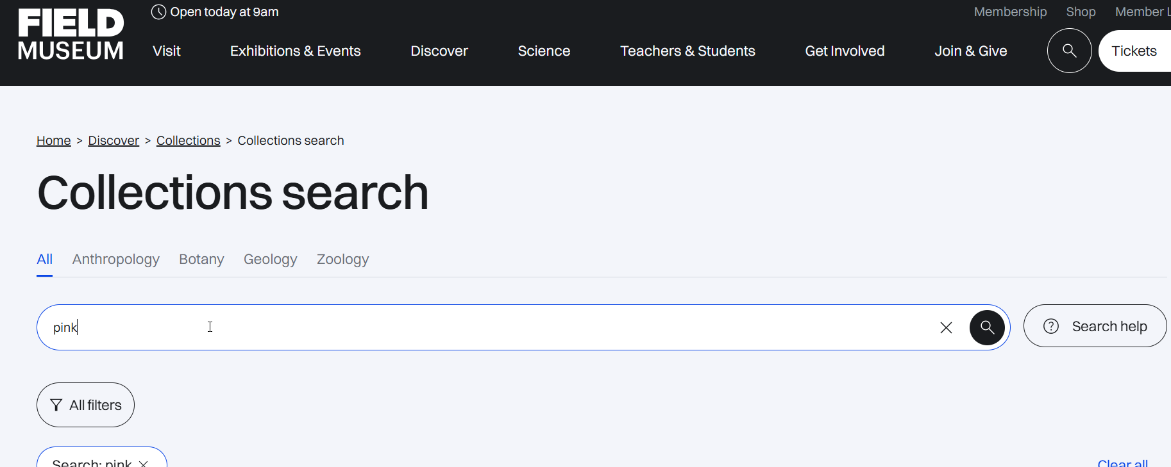Screen dimensions: 1171x467
Task: Go to Home via breadcrumb
Action: click(53, 140)
